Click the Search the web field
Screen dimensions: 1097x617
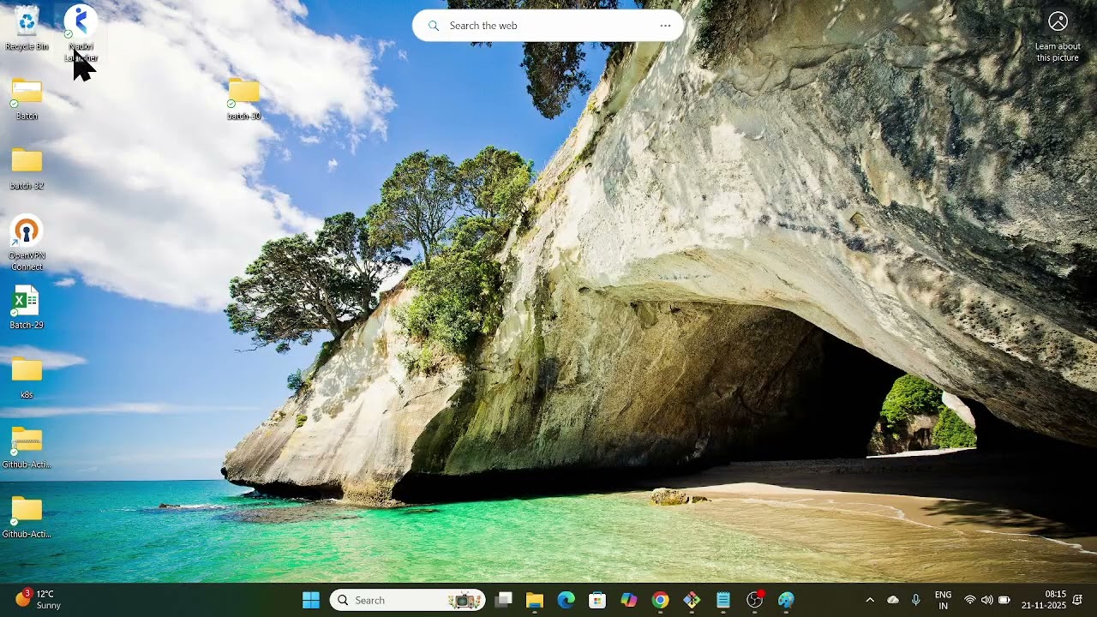pyautogui.click(x=548, y=26)
